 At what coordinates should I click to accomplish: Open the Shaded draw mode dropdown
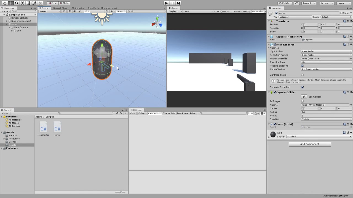[49, 11]
